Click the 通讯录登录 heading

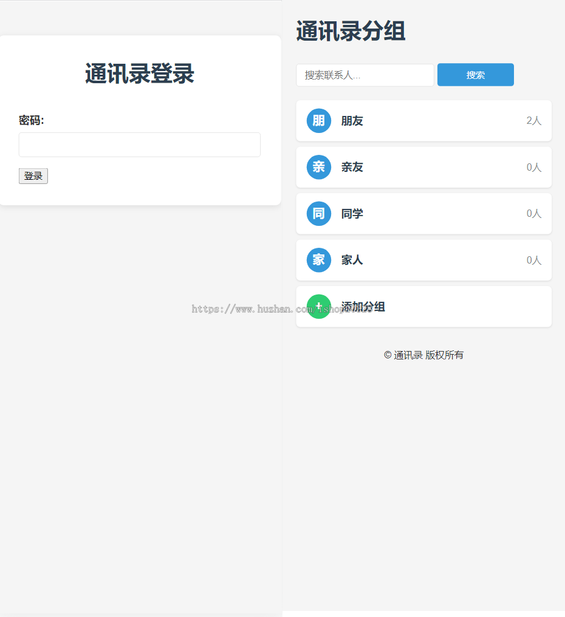[x=139, y=73]
